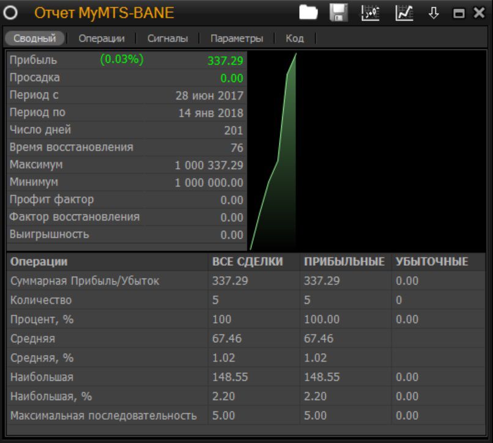Click the Процент, % row label

(42, 320)
